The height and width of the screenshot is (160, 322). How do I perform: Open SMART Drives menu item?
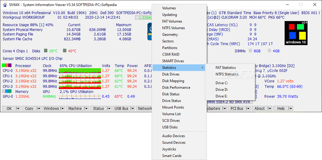[179, 61]
